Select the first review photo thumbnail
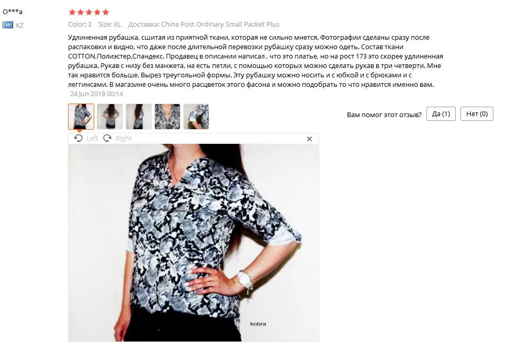The image size is (507, 342). [81, 117]
